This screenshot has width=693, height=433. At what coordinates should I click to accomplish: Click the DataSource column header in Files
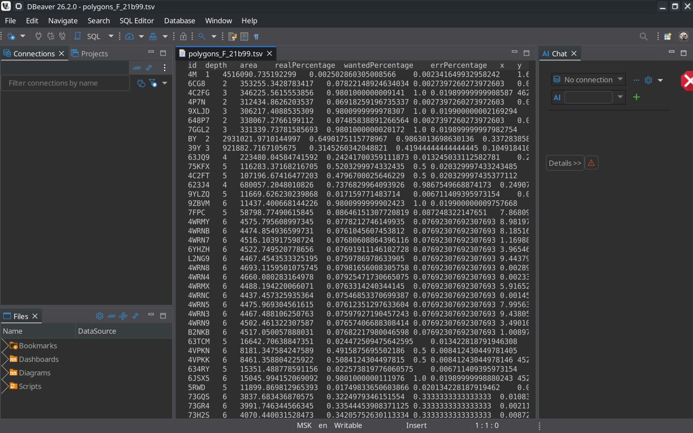click(x=124, y=331)
